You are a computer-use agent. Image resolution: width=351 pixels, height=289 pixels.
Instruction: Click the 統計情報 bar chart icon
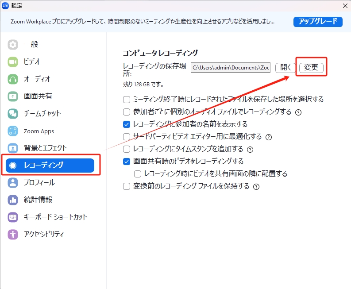click(13, 200)
